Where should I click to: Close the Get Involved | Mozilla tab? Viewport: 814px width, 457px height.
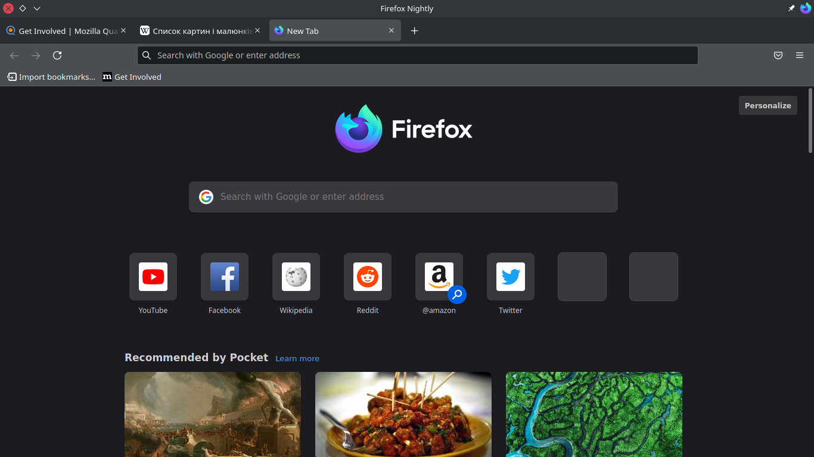coord(123,30)
